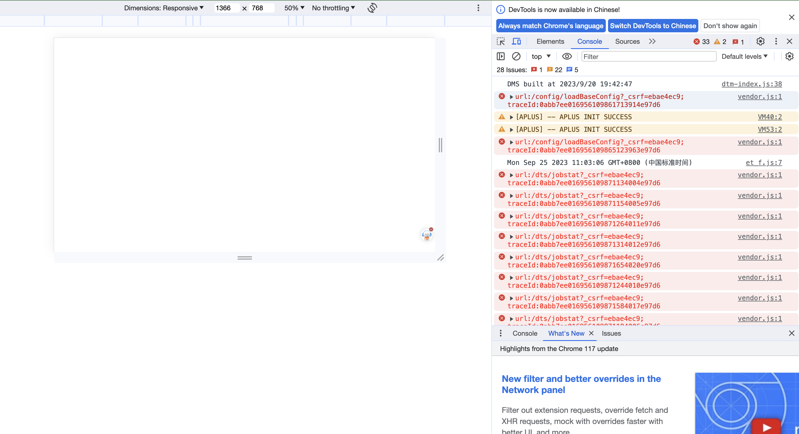Open dtm-index.js:38 source link
Image resolution: width=799 pixels, height=434 pixels.
coord(752,84)
